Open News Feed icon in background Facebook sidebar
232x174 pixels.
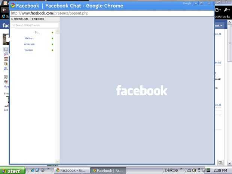point(6,49)
